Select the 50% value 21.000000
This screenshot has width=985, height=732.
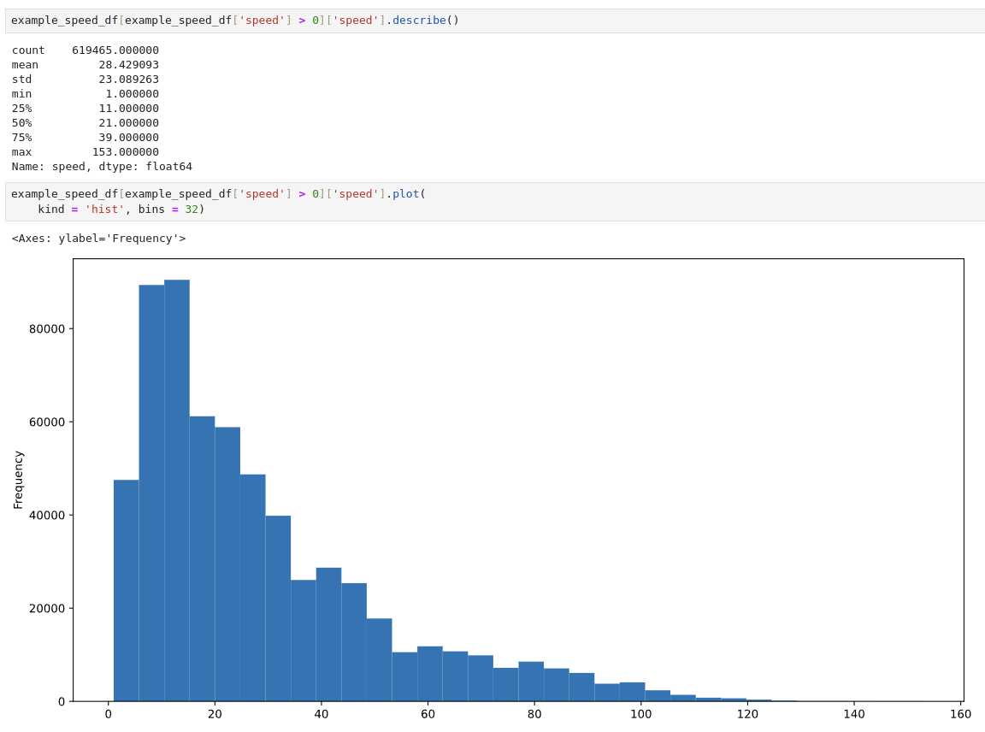129,122
